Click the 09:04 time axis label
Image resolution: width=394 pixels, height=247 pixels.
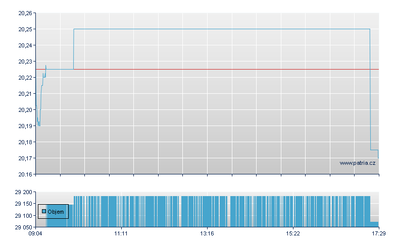tap(35, 234)
